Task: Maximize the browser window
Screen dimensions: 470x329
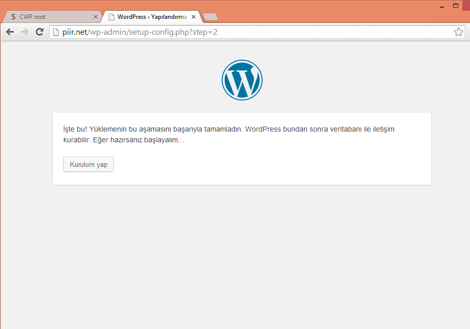Action: [x=456, y=6]
